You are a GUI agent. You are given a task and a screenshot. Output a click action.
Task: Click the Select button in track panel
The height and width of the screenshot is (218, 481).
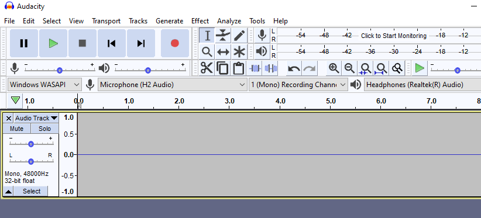(31, 191)
